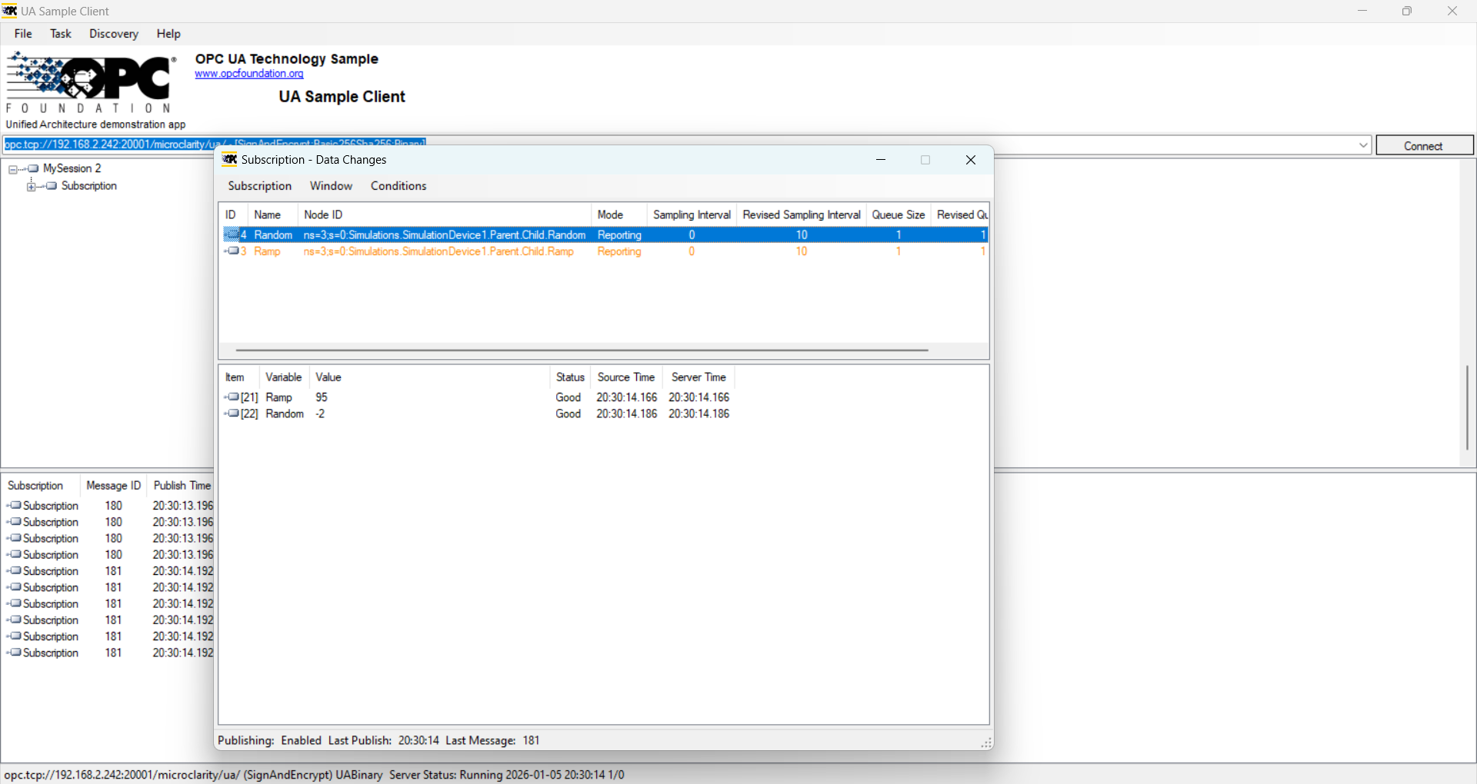Click the Subscription Data Changes title bar icon
The image size is (1477, 784).
tap(229, 159)
